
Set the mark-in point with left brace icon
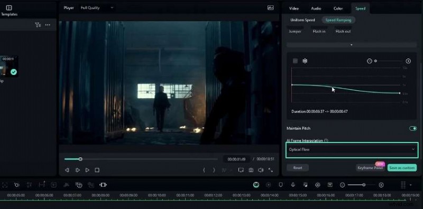(x=204, y=170)
